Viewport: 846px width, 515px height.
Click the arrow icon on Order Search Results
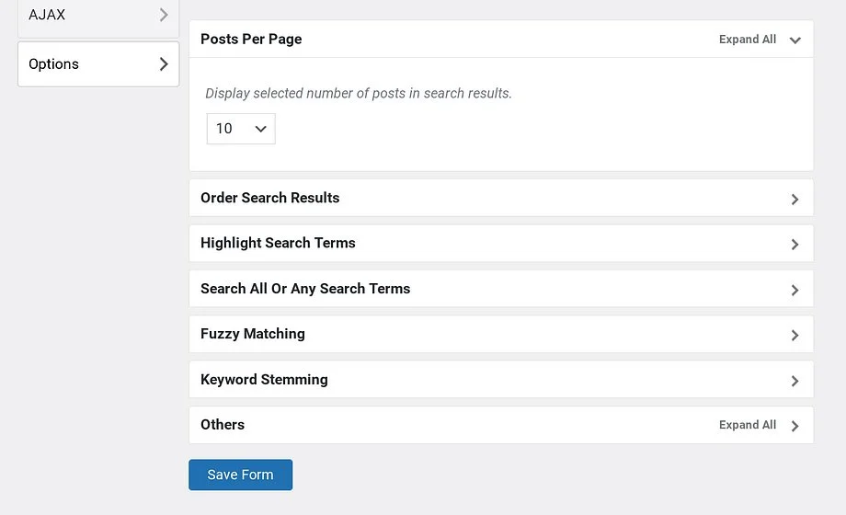click(x=795, y=200)
